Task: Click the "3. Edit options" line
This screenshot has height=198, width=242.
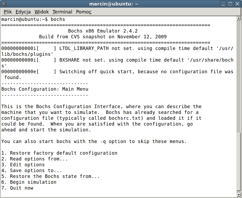Action: pyautogui.click(x=23, y=165)
